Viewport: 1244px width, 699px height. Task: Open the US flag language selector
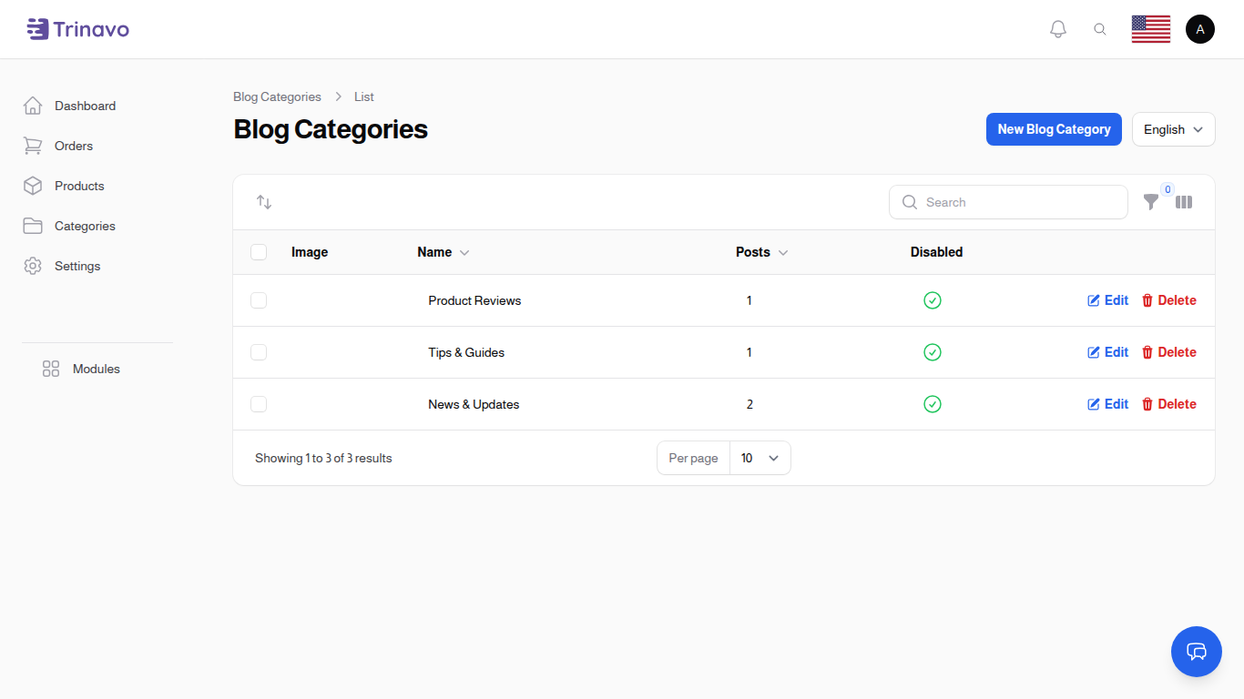(x=1150, y=28)
